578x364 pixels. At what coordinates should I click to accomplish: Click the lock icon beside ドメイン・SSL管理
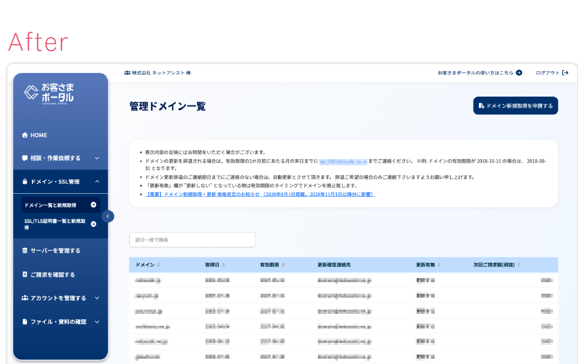(25, 181)
